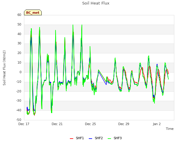192x144 pixels.
Task: Click the green SHF3 legend color marker
Action: [109, 139]
